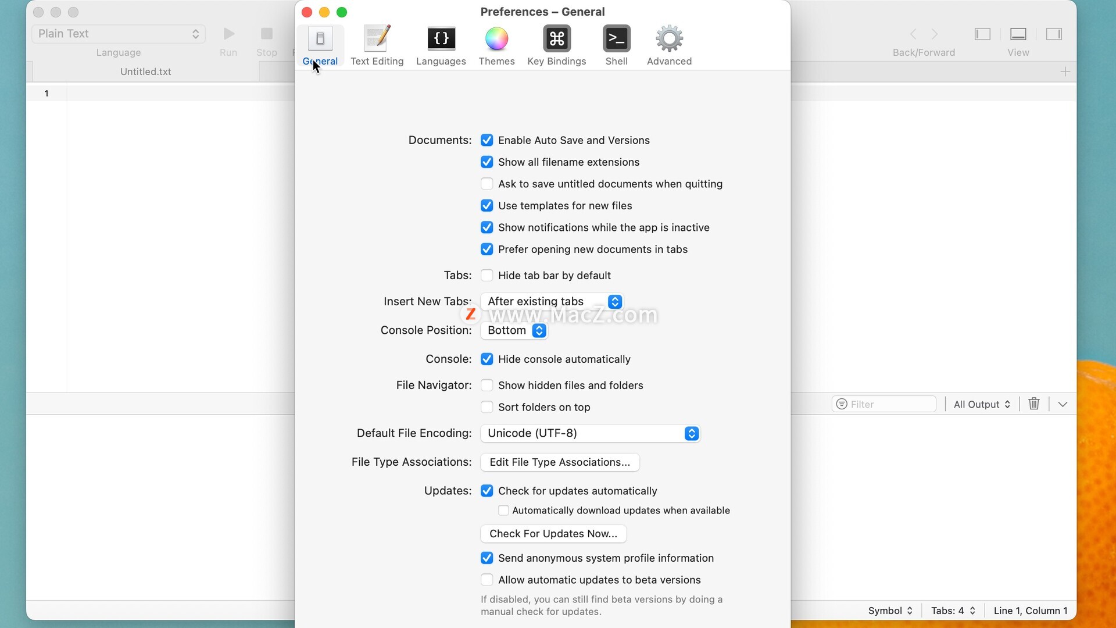Check Show hidden files and folders
The image size is (1116, 628).
pyautogui.click(x=487, y=386)
